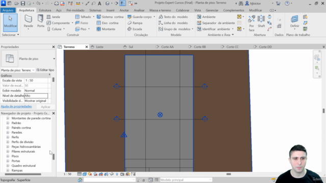Viewport: 326px width, 183px height.
Task: Click the 1 : 50 view scale control
Action: tap(68, 174)
